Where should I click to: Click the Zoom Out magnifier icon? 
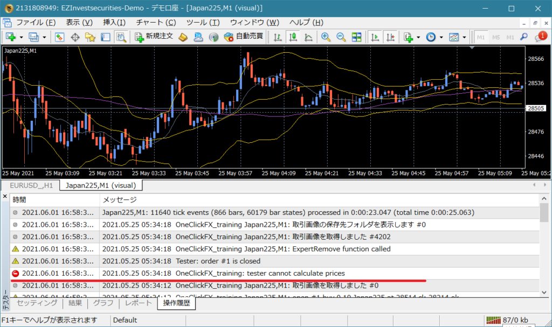341,37
